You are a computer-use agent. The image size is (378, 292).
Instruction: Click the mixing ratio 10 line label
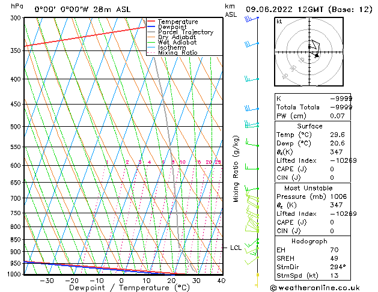[183, 162]
